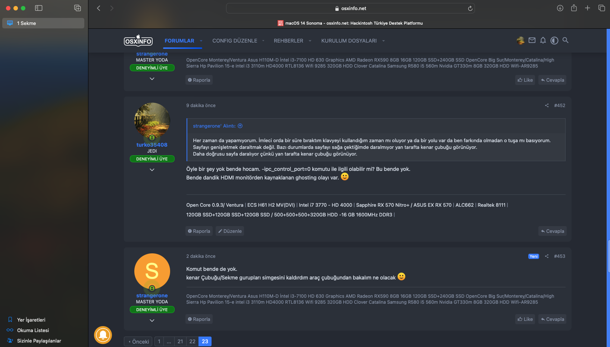Screen dimensions: 610x347
Task: Go to page 22 of the thread
Action: click(x=192, y=341)
